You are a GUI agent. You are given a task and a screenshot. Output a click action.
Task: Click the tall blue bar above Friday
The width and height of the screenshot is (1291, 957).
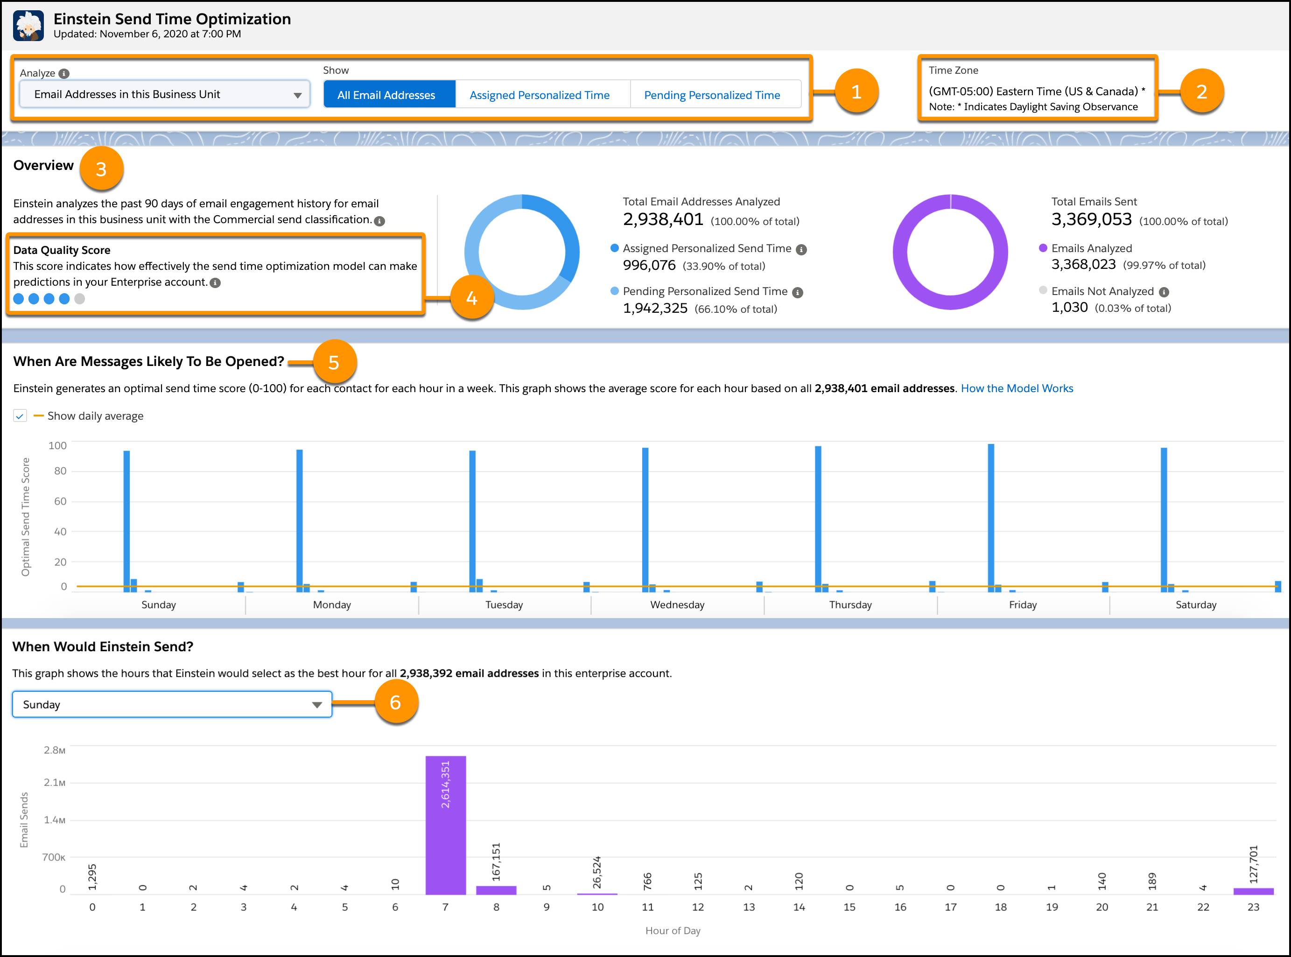coord(991,518)
